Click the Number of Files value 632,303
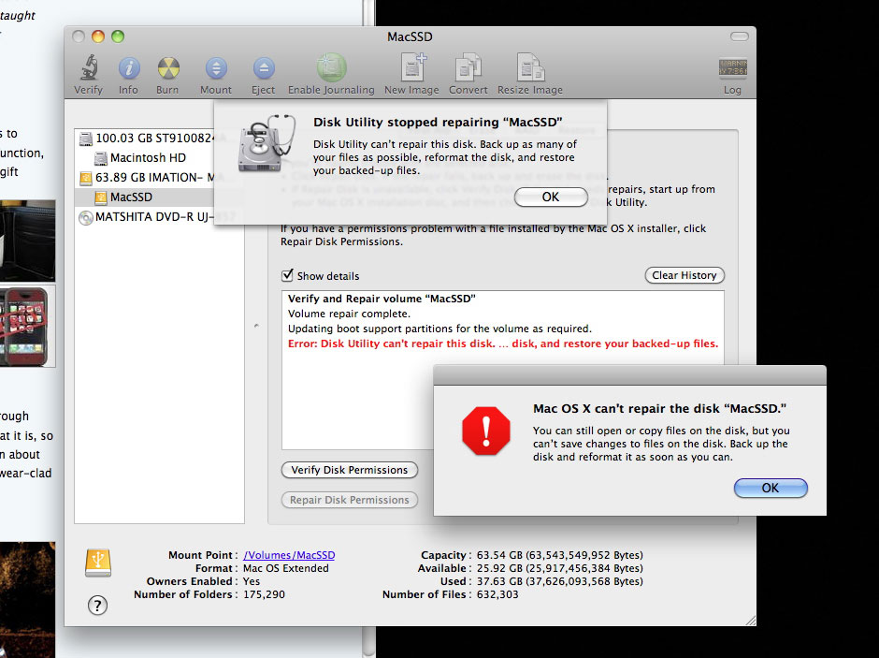 click(497, 594)
